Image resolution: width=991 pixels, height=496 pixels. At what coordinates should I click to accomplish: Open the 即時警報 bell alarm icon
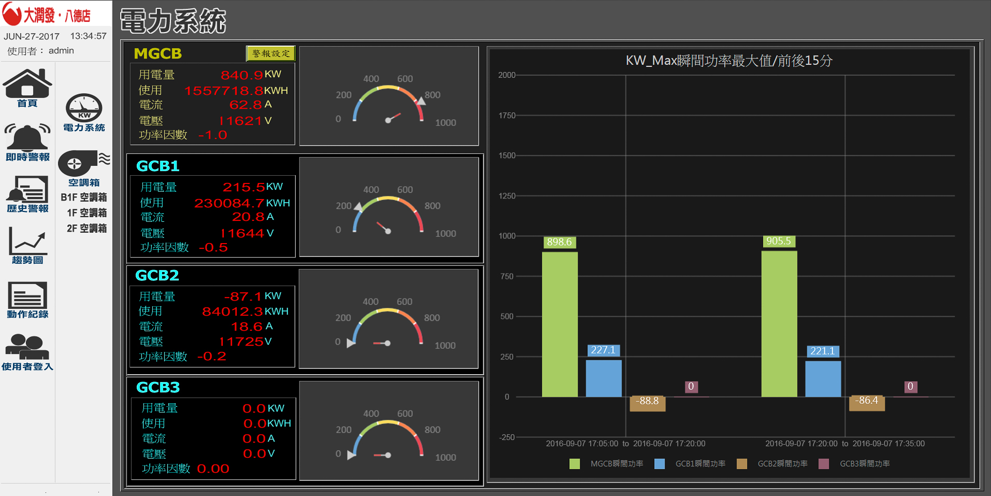(x=27, y=137)
